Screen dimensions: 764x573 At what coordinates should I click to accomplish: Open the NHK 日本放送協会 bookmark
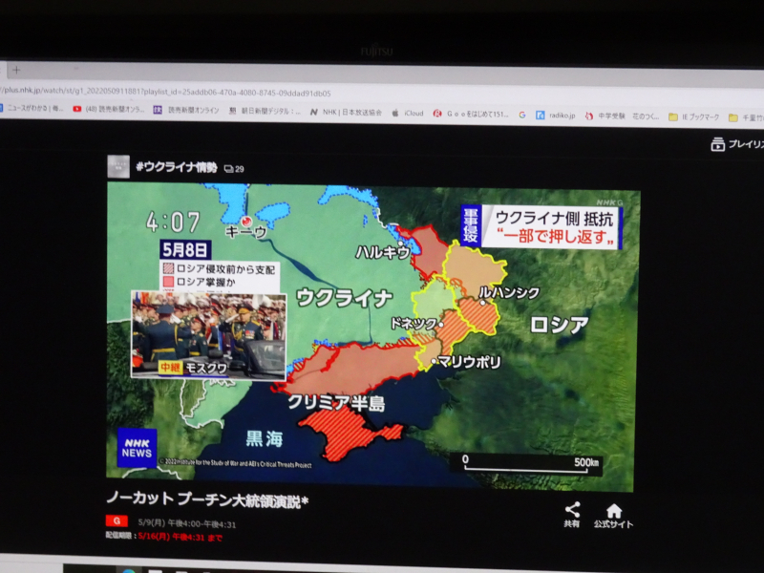346,112
